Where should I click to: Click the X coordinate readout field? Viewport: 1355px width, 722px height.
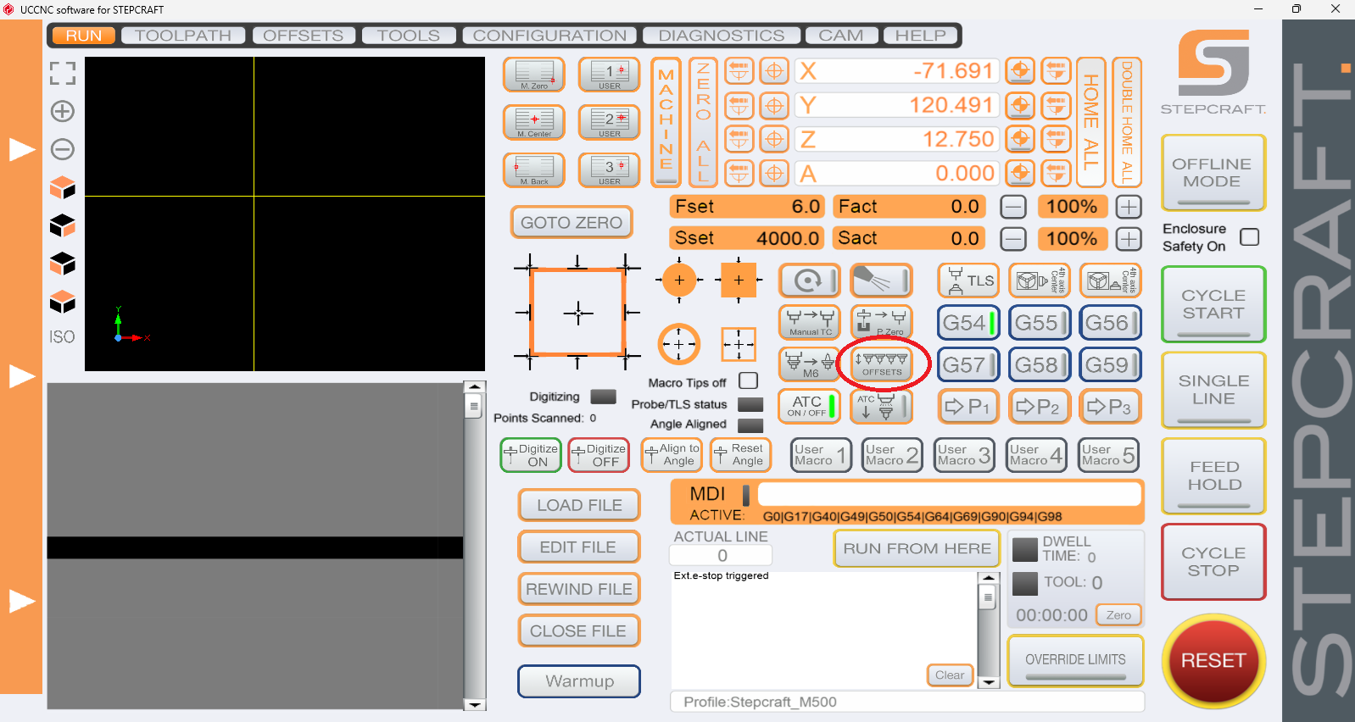[897, 70]
